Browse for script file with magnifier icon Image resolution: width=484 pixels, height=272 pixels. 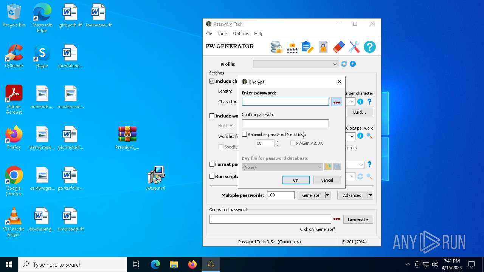click(369, 176)
